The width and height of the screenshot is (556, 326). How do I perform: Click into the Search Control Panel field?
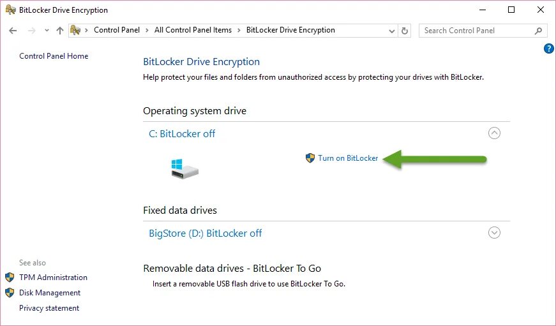(476, 31)
